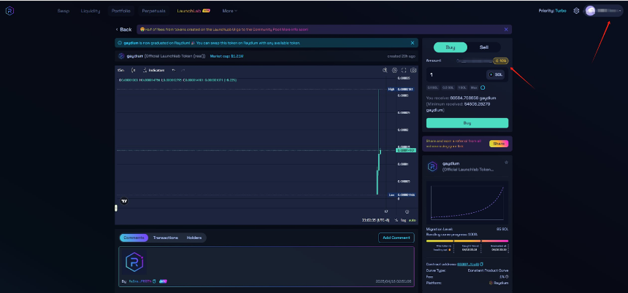Viewport: 628px width, 293px height.
Task: Click the Market cap $1.21M text
Action: coord(226,56)
